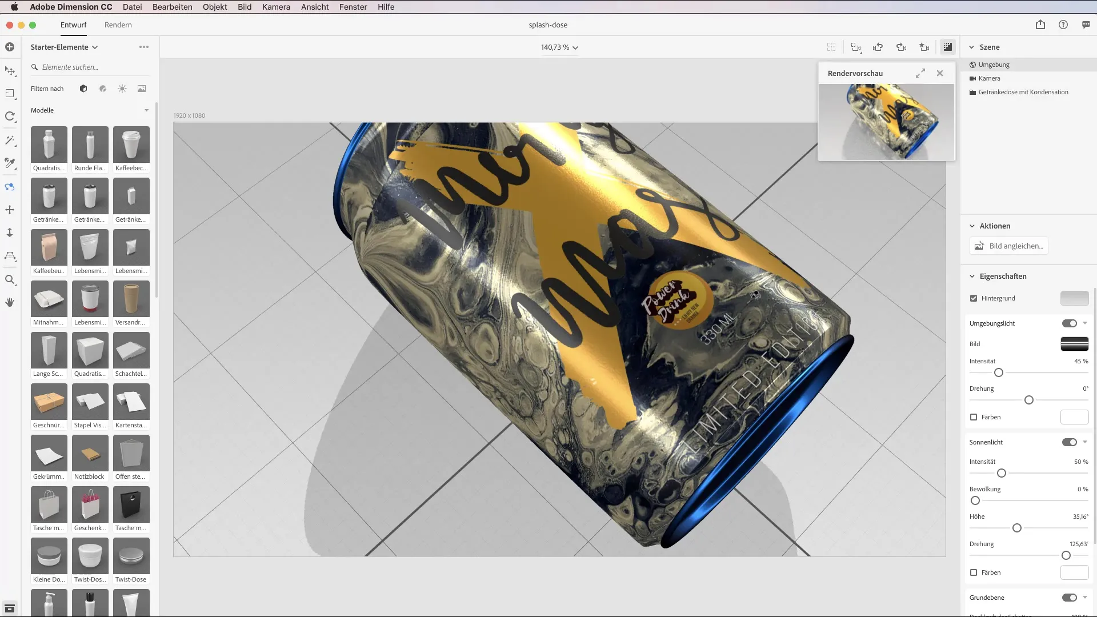Open the feedback speech bubble icon
The image size is (1097, 617).
[1086, 25]
